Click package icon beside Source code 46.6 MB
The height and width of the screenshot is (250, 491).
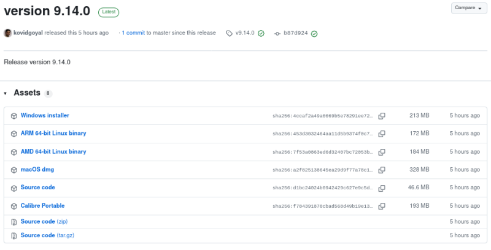pyautogui.click(x=14, y=188)
